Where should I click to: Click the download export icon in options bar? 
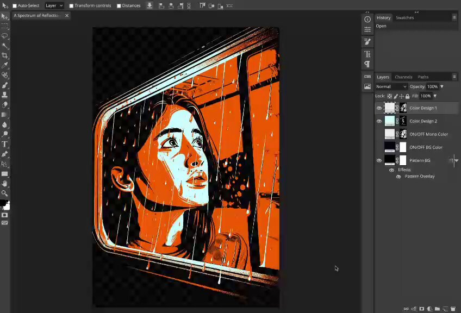point(149,5)
